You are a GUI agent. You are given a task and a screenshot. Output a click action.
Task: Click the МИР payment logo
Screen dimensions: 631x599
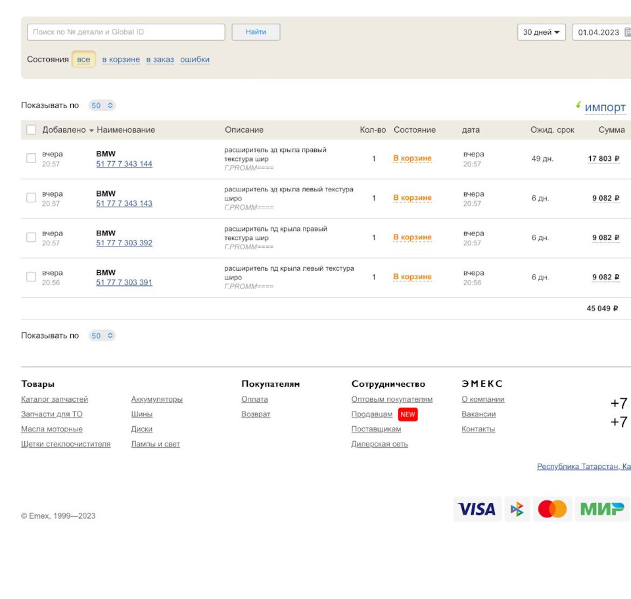(602, 509)
